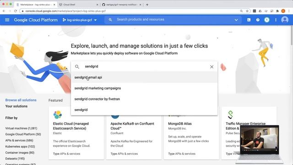Filter by Google Cloud Platform (50)
The height and width of the screenshot is (165, 293).
click(x=23, y=134)
